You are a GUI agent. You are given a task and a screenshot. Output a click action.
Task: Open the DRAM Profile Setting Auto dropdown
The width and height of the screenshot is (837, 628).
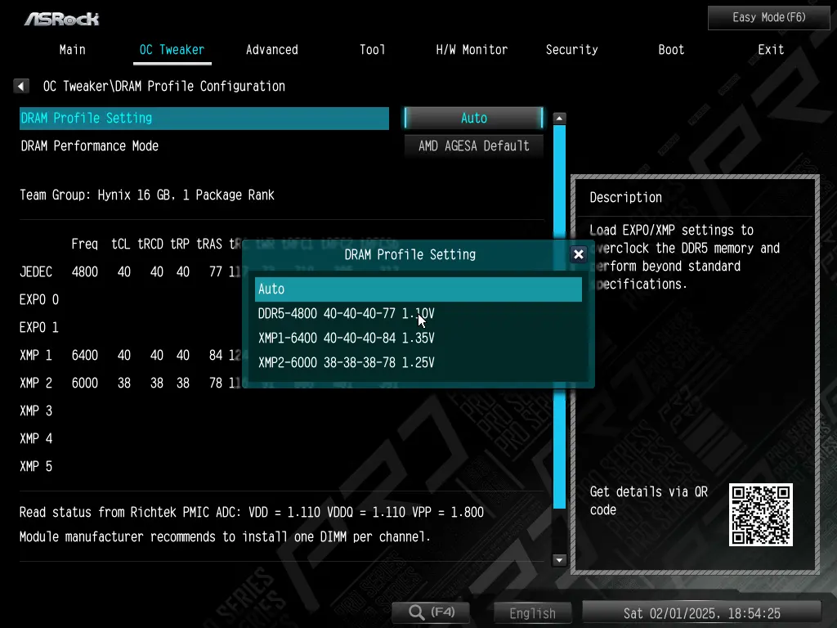coord(473,118)
